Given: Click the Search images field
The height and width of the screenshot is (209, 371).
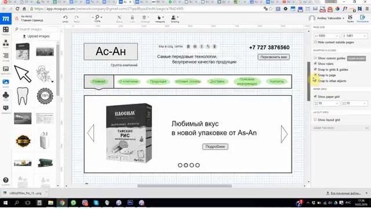Looking at the screenshot, I should (x=36, y=29).
